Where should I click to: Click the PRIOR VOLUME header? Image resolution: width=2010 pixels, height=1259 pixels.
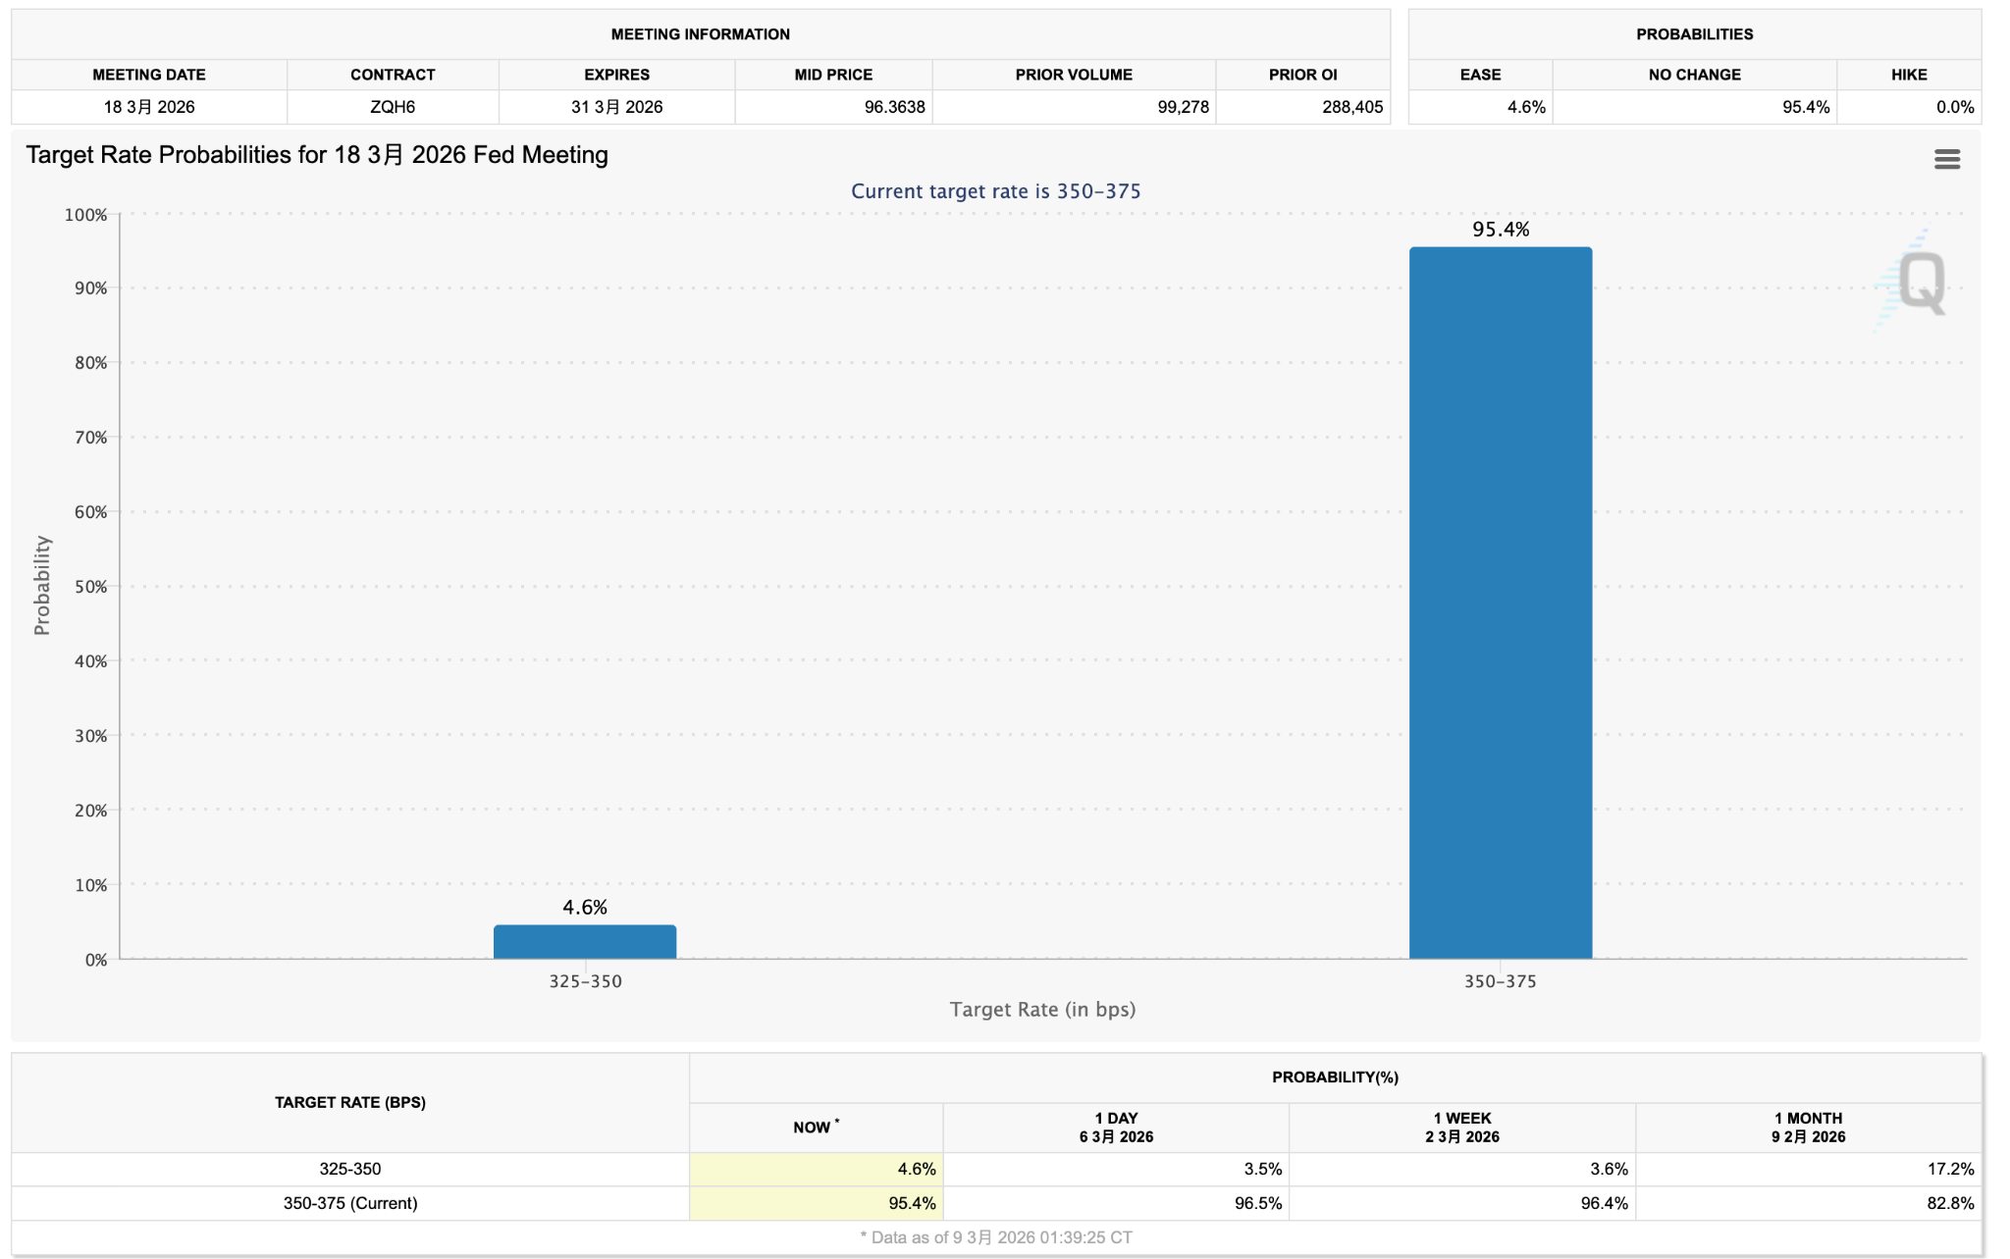tap(1073, 75)
